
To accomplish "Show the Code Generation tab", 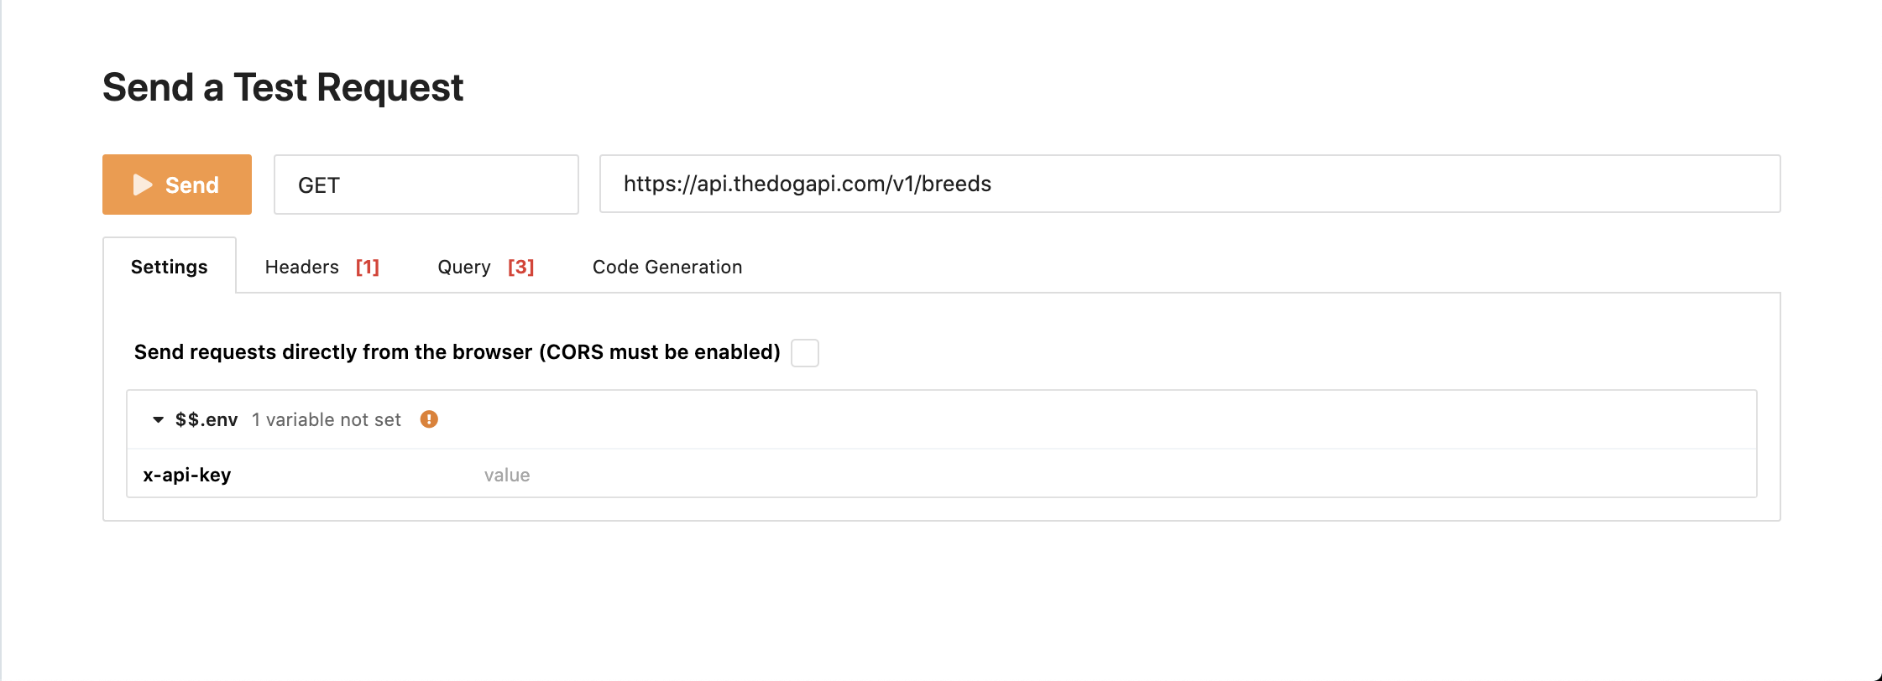I will pyautogui.click(x=667, y=267).
